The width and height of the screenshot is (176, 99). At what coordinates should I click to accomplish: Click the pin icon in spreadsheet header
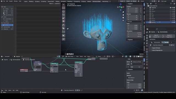[x=22, y=56]
